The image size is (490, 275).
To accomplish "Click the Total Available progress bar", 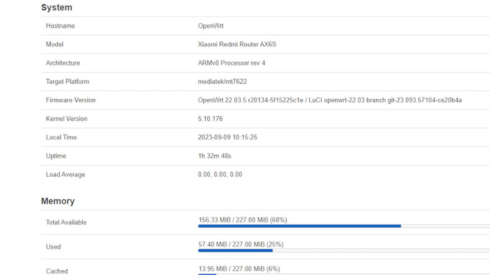I will click(x=344, y=226).
